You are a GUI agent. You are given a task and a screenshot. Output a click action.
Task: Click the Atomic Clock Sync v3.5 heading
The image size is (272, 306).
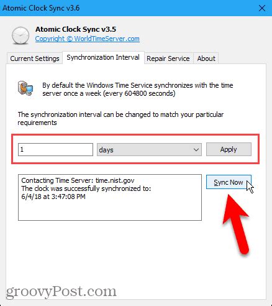[x=76, y=29]
